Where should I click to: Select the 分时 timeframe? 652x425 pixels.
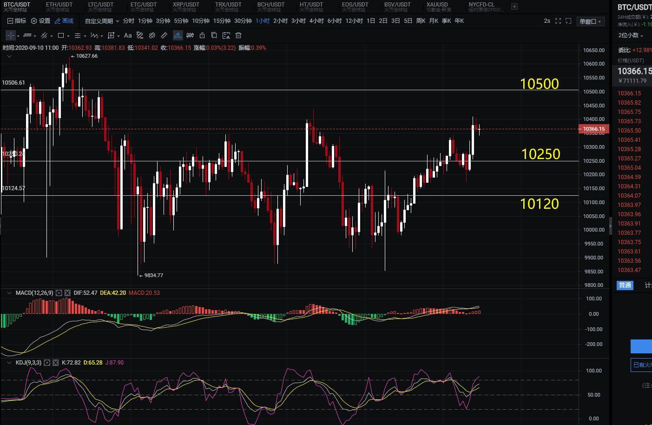click(128, 21)
